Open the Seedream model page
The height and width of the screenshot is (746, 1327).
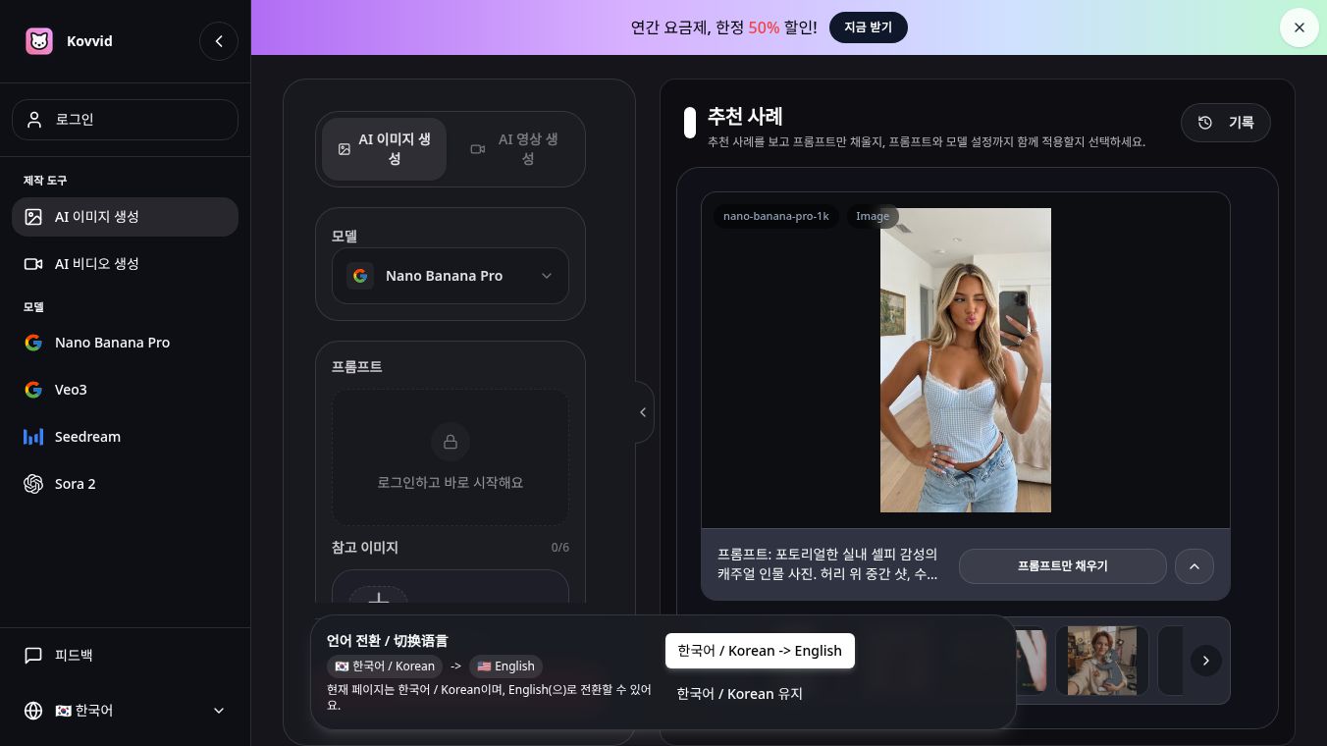[x=125, y=437]
